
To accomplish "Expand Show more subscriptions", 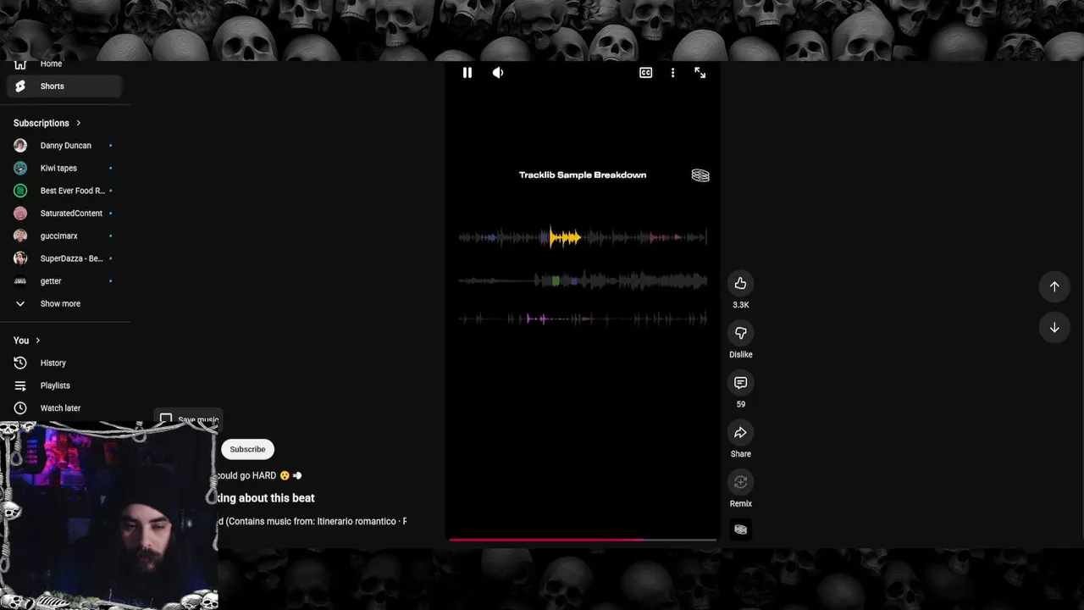I will [x=64, y=303].
